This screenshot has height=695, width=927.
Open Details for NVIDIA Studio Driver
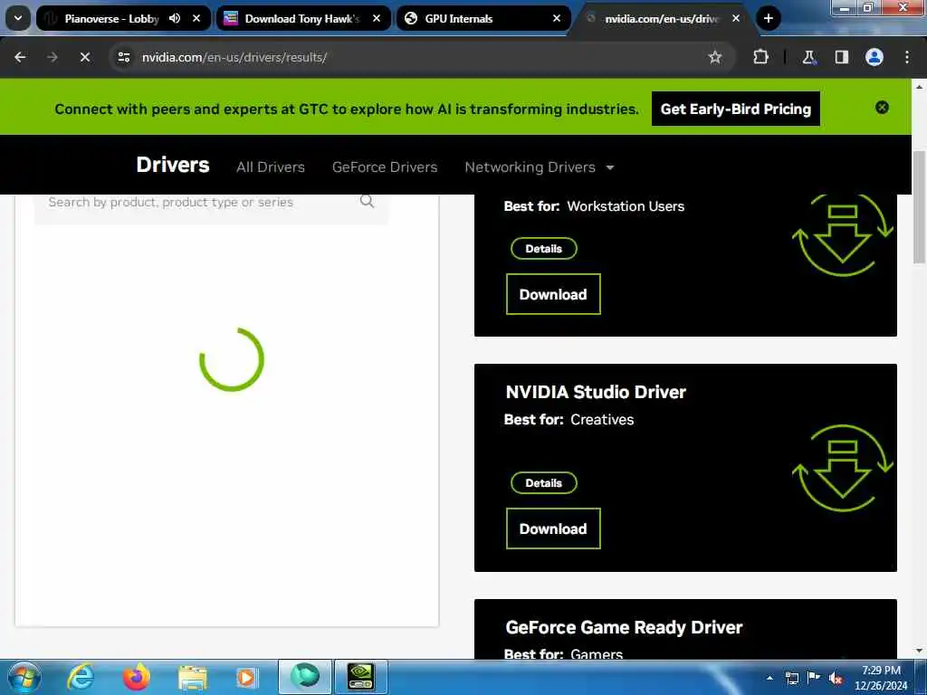tap(544, 483)
